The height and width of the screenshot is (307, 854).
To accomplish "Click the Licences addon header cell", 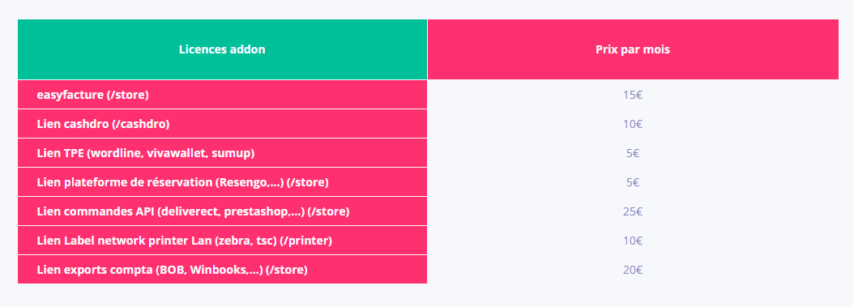I will (222, 49).
